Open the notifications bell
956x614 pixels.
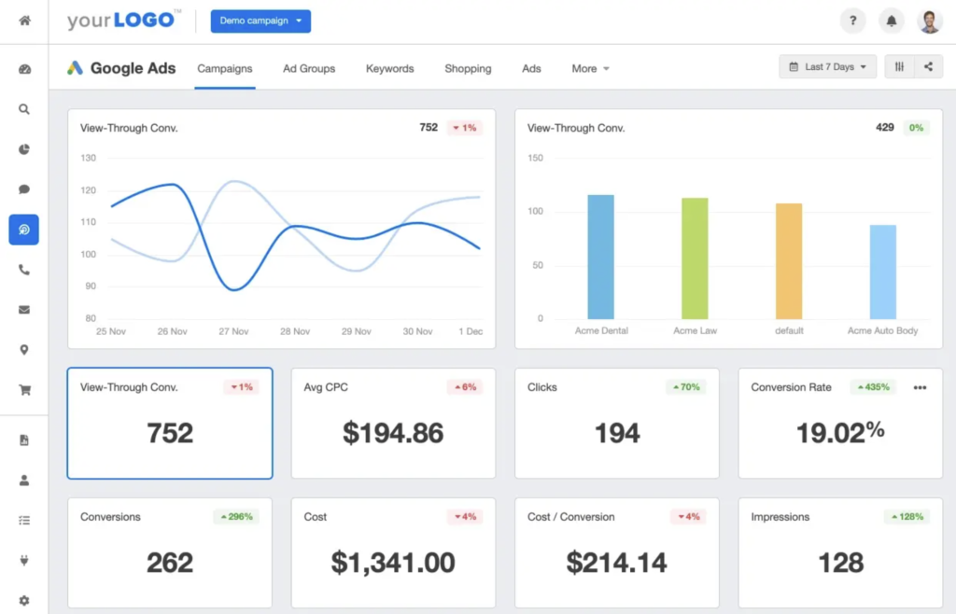(891, 21)
